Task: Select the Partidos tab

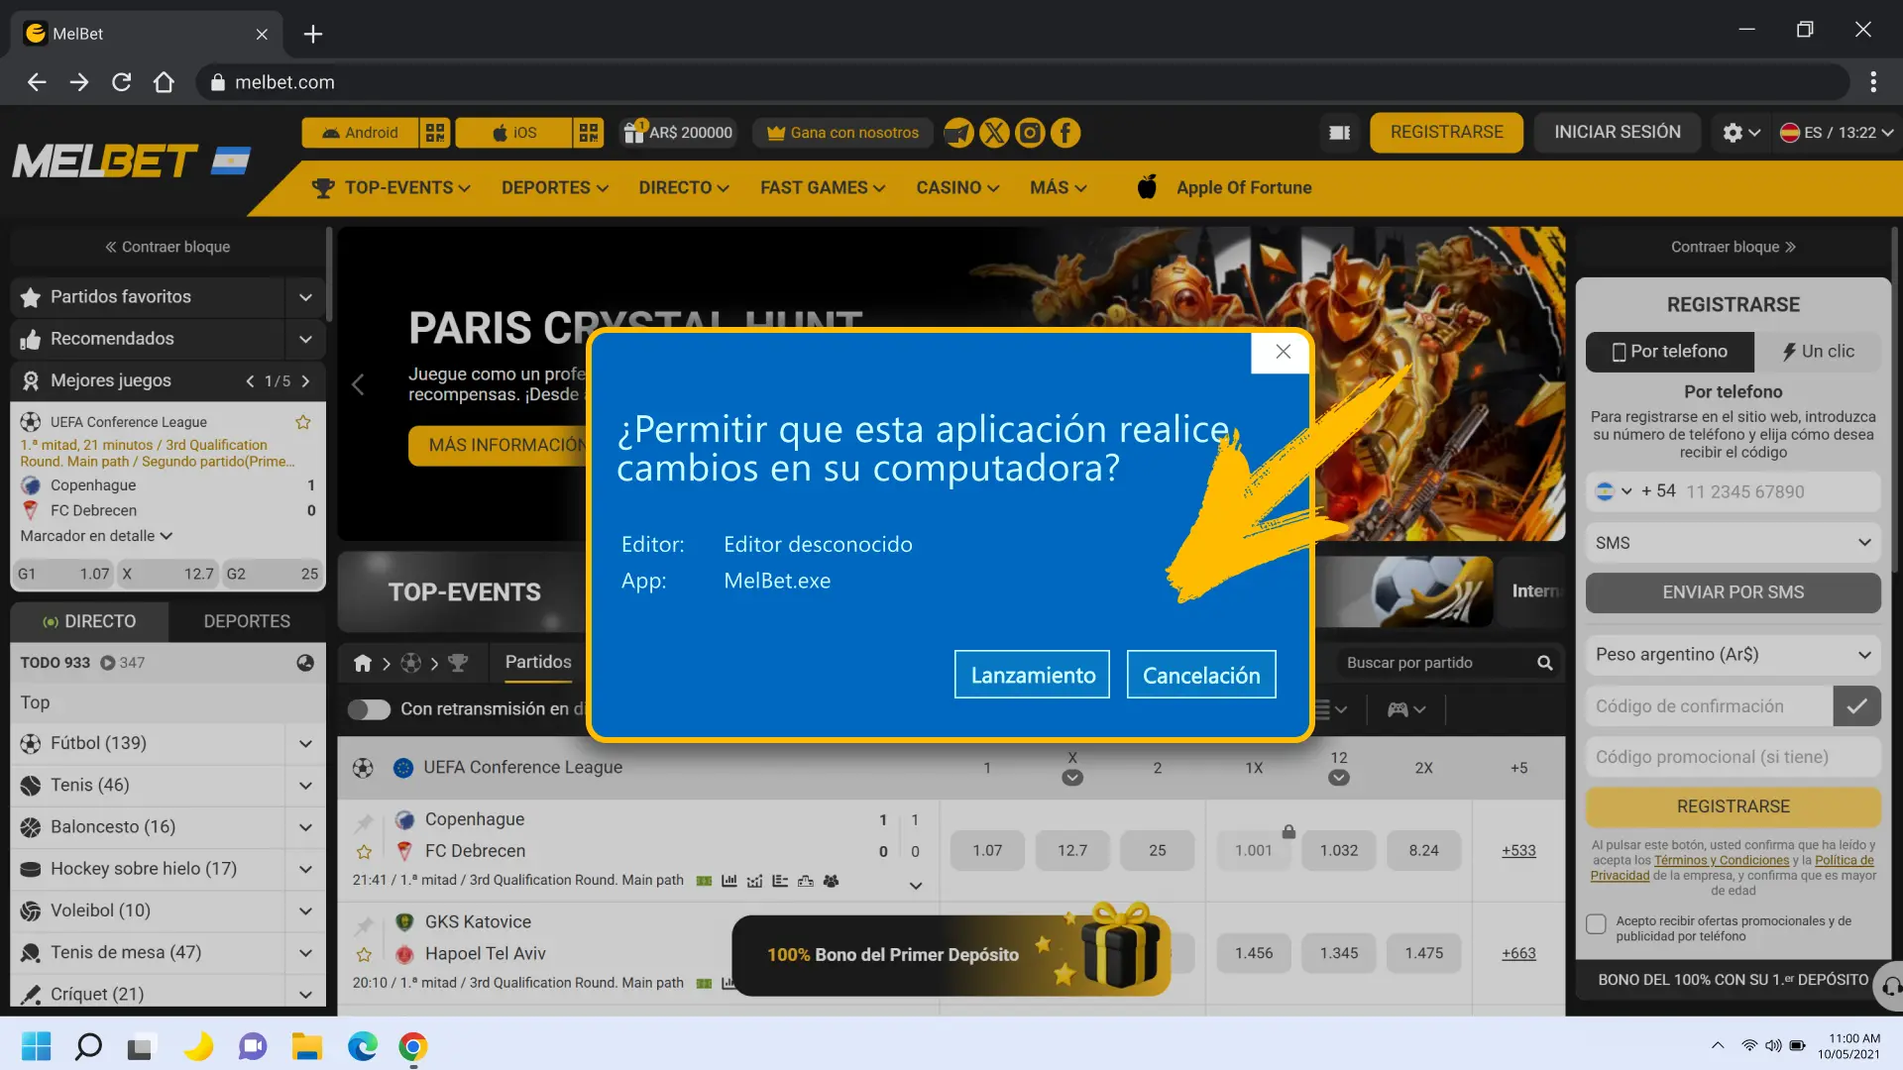Action: [538, 662]
